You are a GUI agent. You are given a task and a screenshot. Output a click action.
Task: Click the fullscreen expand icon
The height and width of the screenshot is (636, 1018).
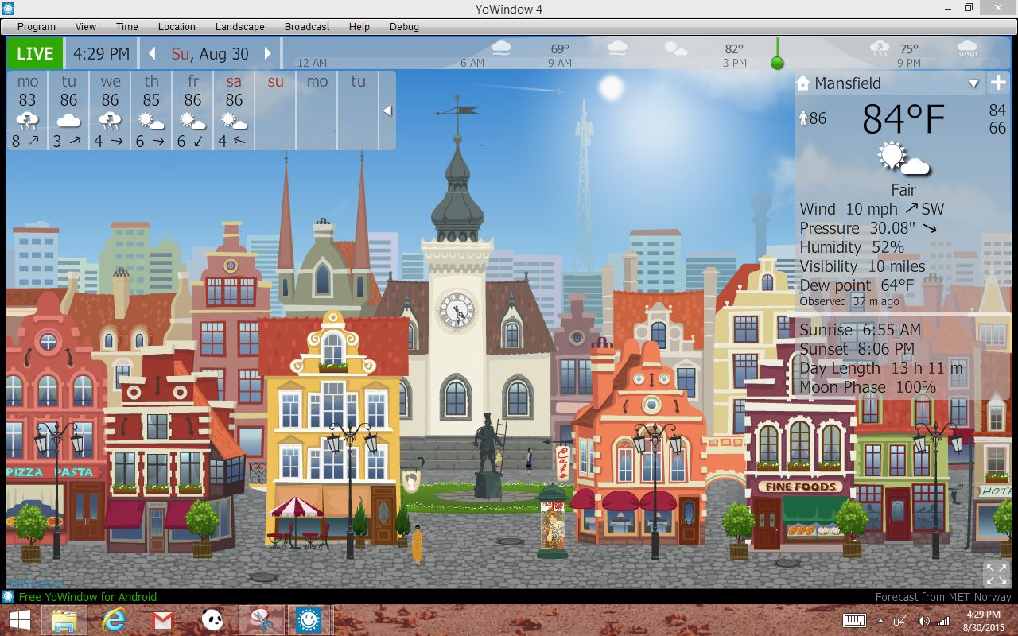pyautogui.click(x=996, y=573)
